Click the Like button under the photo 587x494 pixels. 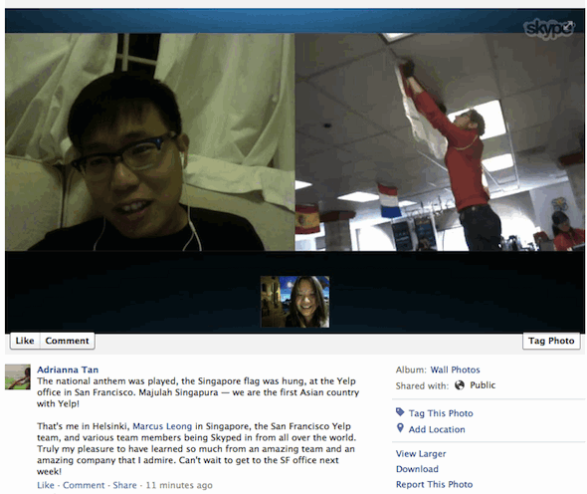(25, 341)
